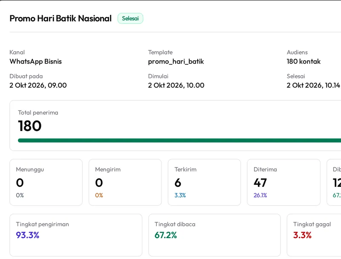Click the Dimulai label
The height and width of the screenshot is (259, 341).
(158, 76)
